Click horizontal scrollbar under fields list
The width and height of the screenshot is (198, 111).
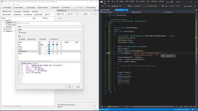pos(36,61)
